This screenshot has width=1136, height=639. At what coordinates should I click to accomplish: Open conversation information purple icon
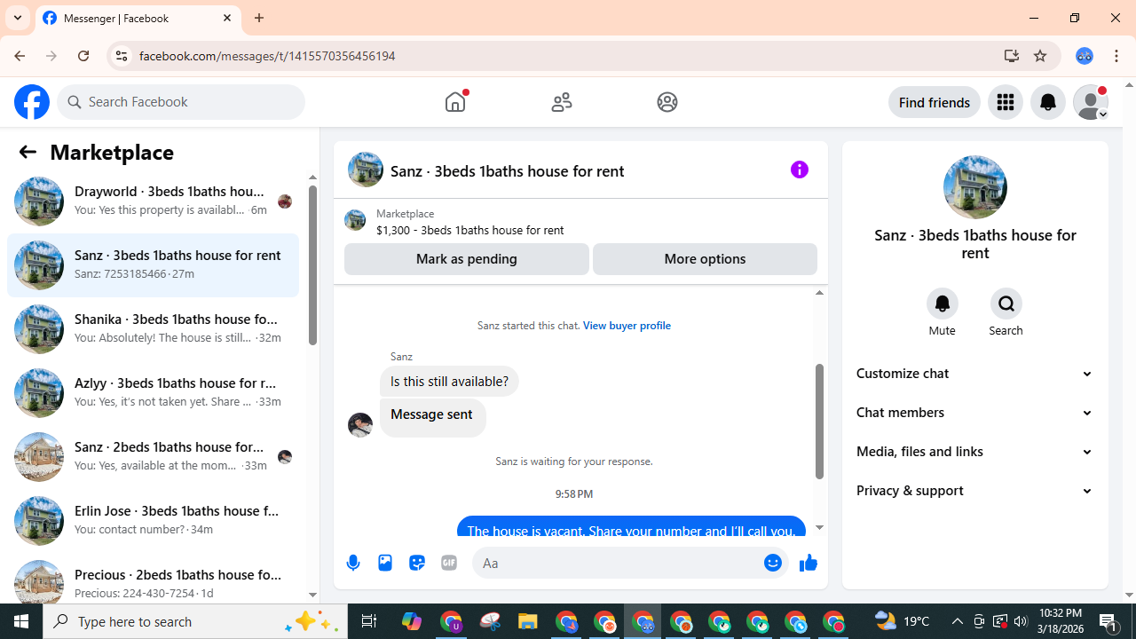pyautogui.click(x=800, y=170)
